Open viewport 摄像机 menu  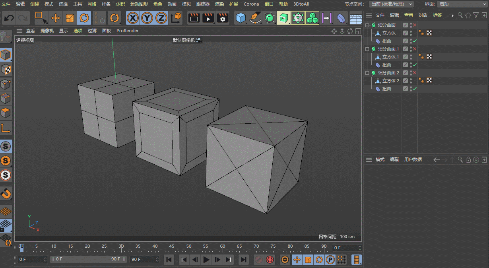coord(47,31)
